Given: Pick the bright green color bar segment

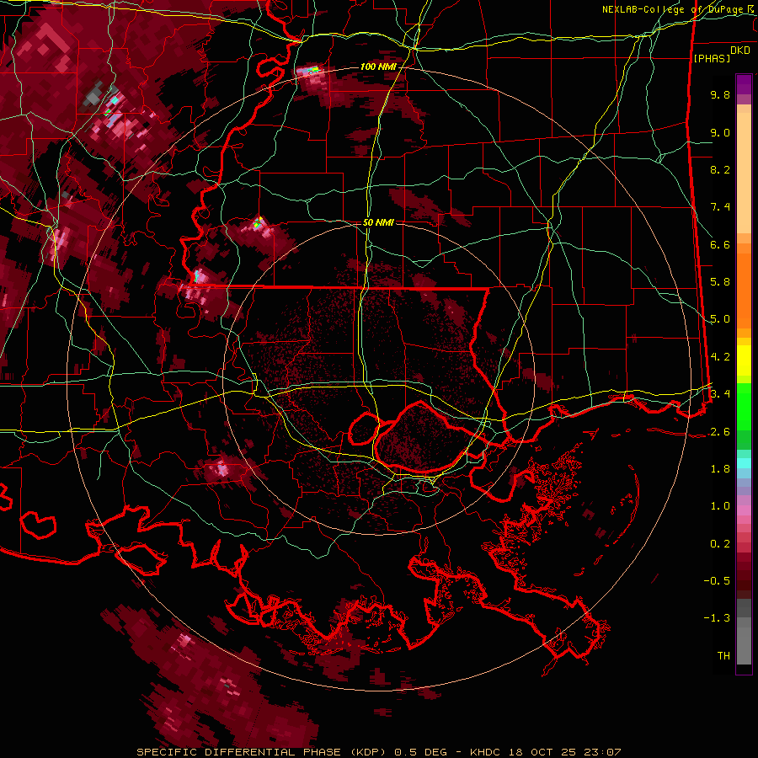Looking at the screenshot, I should click(744, 406).
